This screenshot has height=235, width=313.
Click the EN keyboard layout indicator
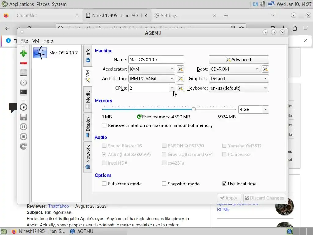255,4
